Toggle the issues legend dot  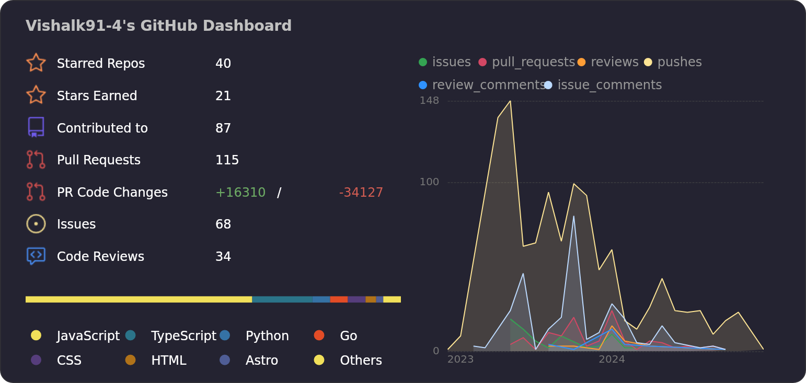[423, 62]
